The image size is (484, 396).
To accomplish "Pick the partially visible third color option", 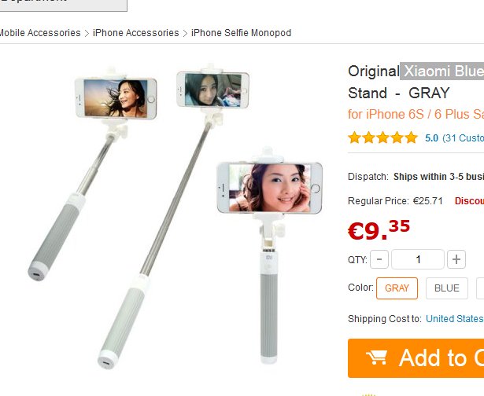I will [480, 288].
